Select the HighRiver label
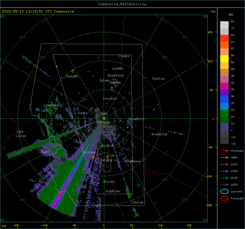 tap(113, 191)
